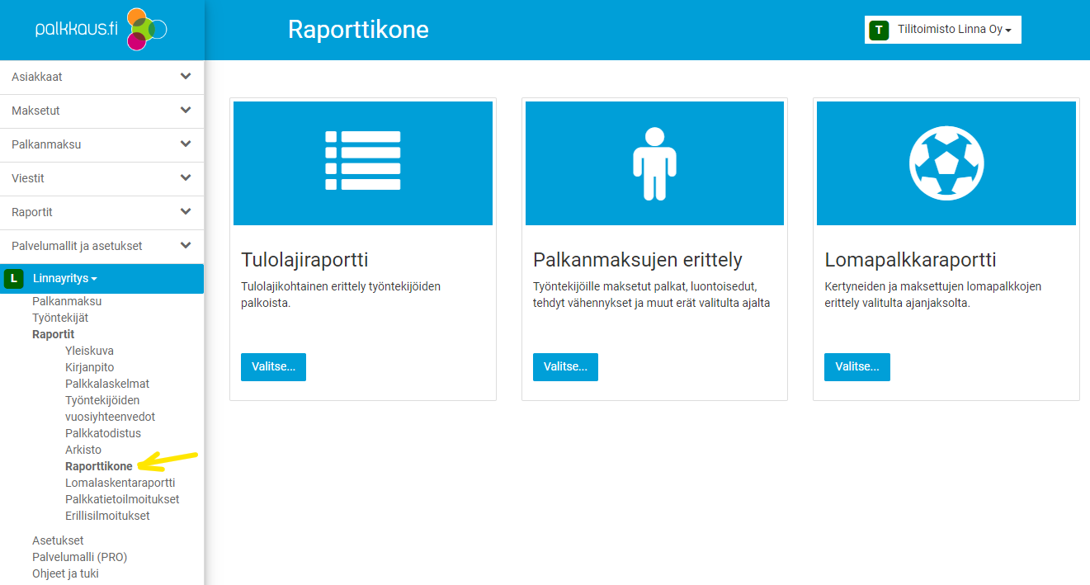Expand the top-level Raportit chevron
This screenshot has width=1090, height=585.
[186, 211]
